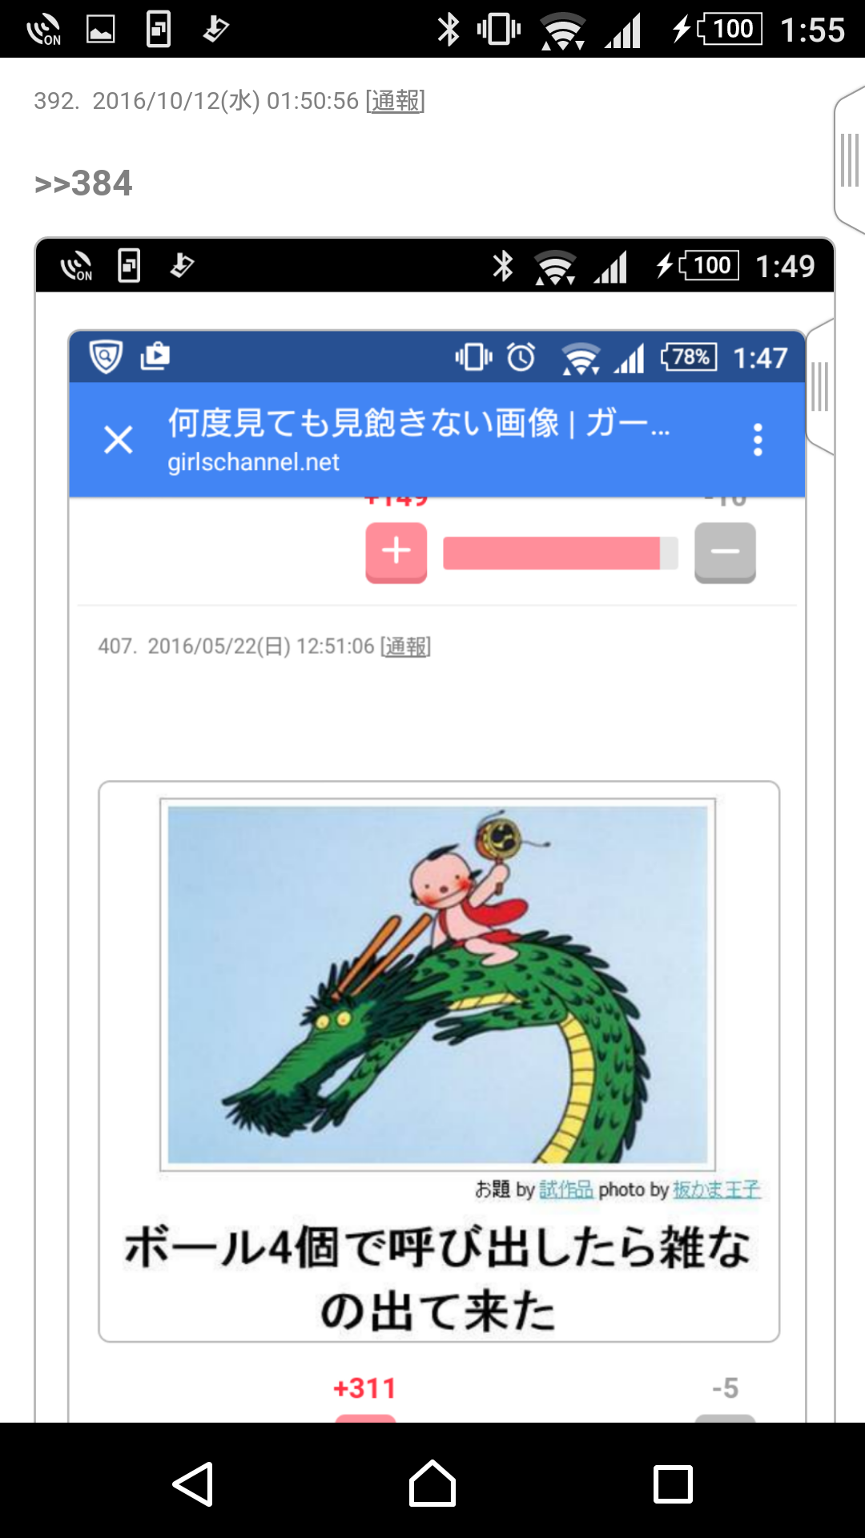Screen dimensions: 865x1538
Task: Tap the Wi-Fi icon in top status bar
Action: coord(562,30)
